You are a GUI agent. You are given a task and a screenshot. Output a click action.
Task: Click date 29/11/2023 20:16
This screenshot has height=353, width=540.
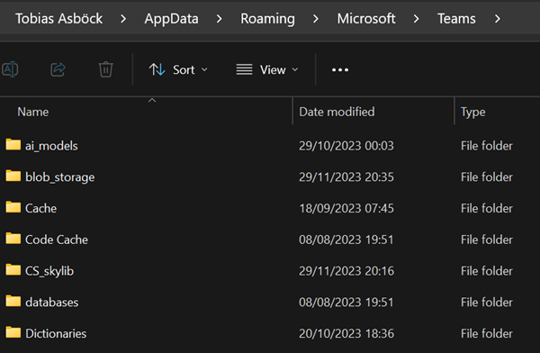(346, 271)
